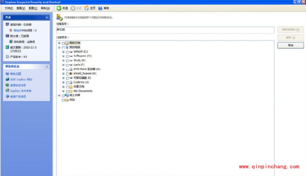Open the 文件(F) menu
Screen dimensions: 306x176
click(x=9, y=8)
